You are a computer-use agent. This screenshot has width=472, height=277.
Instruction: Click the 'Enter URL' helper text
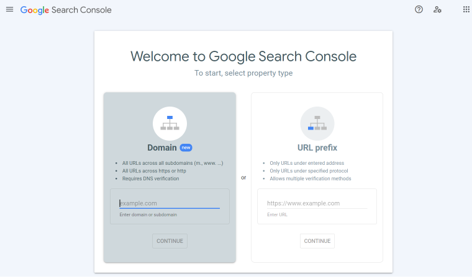(x=277, y=214)
